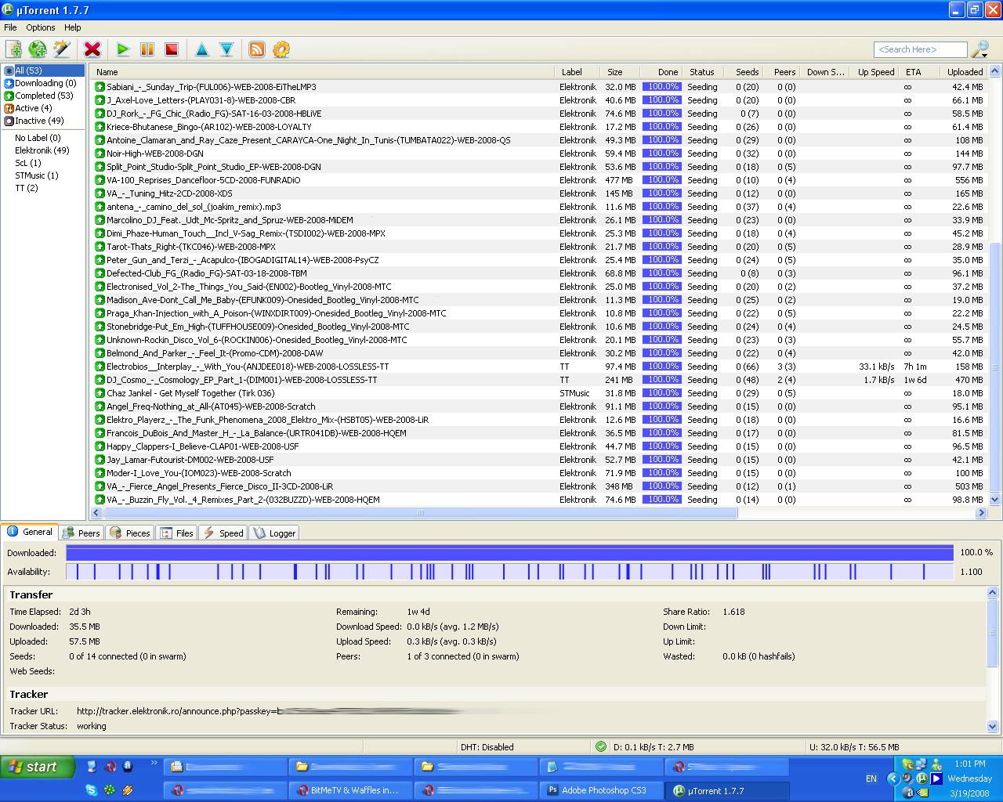Filter by ScL (1) label
The width and height of the screenshot is (1003, 802).
pos(28,163)
